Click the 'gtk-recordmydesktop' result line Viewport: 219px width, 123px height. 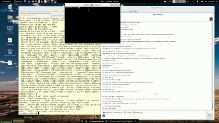point(59,100)
